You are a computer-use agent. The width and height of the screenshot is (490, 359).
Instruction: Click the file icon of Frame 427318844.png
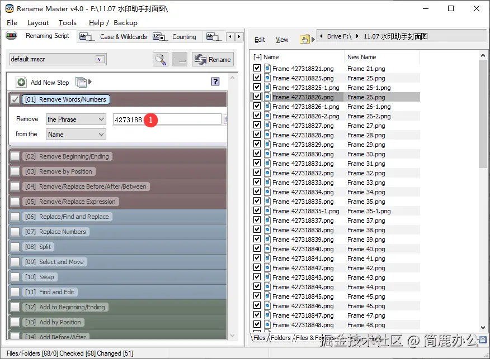[x=267, y=286]
